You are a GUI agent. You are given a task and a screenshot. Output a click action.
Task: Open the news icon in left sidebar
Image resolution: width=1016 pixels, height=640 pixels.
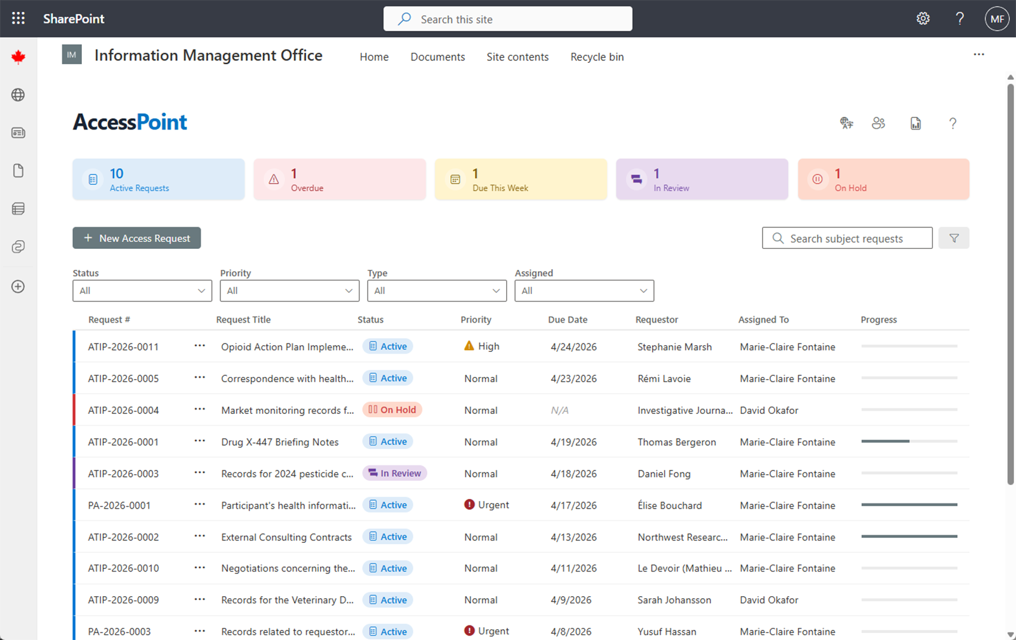click(x=18, y=133)
